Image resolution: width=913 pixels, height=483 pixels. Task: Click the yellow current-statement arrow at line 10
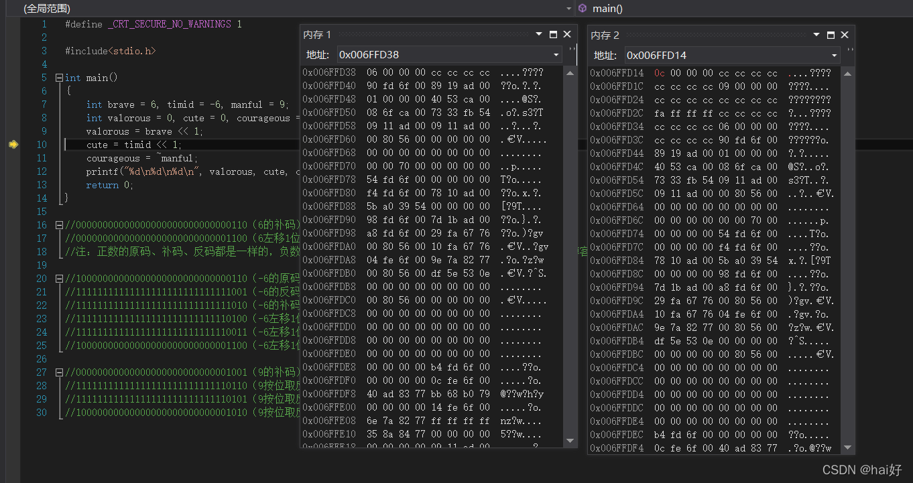[13, 144]
